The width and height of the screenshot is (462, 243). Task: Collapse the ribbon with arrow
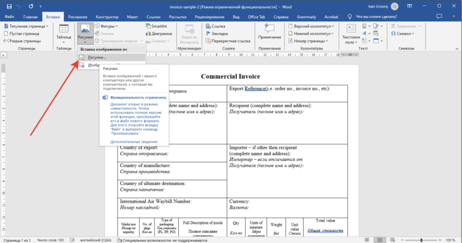[x=457, y=49]
